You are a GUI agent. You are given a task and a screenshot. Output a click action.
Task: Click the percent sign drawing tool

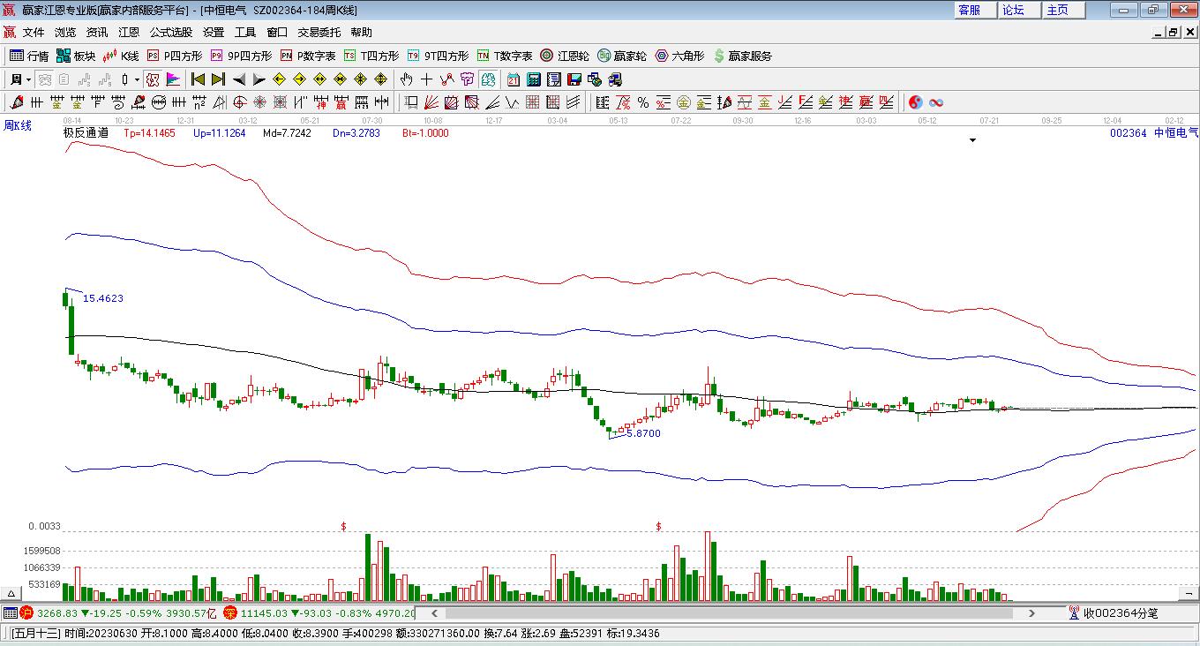643,102
